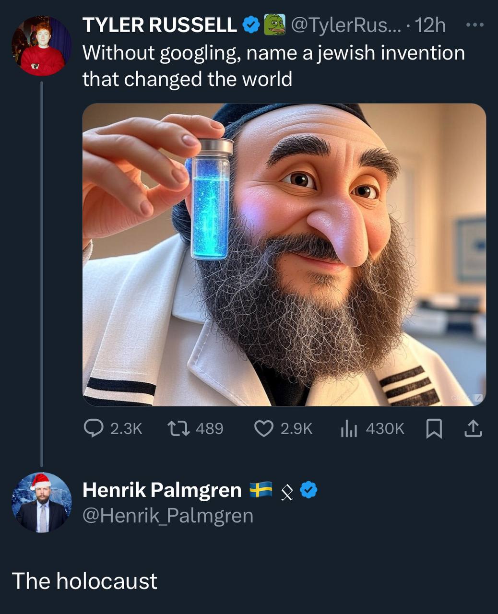Toggle the bookmark icon on the post
Image resolution: width=498 pixels, height=614 pixels.
coord(434,428)
